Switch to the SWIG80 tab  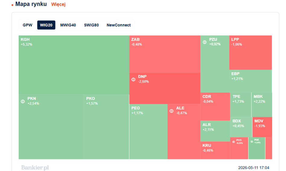click(91, 25)
